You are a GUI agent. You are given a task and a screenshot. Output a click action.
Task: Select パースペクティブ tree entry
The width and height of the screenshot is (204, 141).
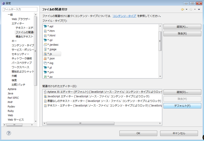(22, 63)
